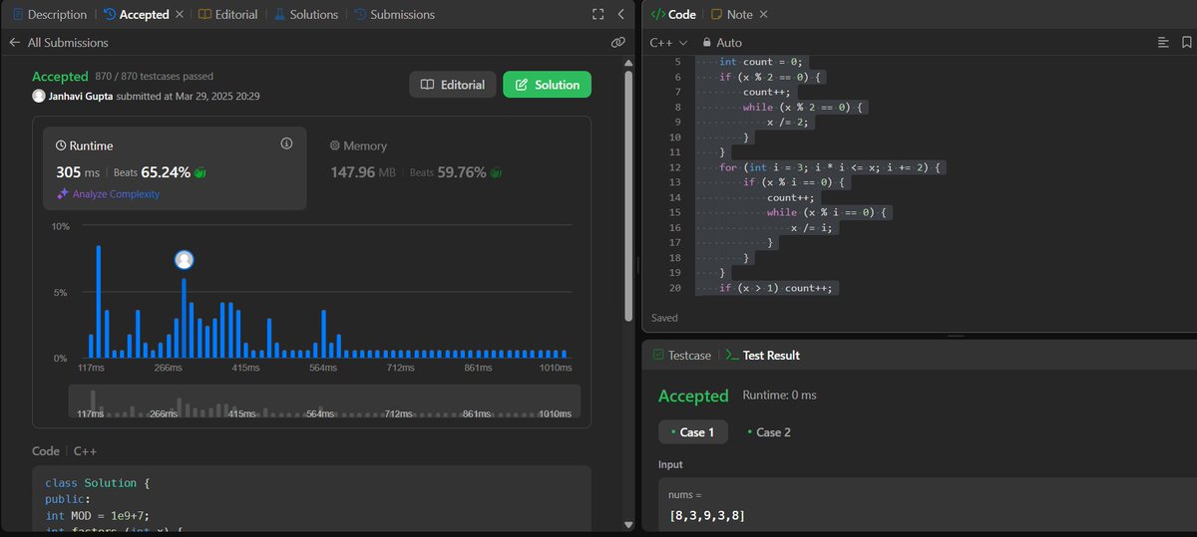Click the green Solution button

click(x=547, y=85)
